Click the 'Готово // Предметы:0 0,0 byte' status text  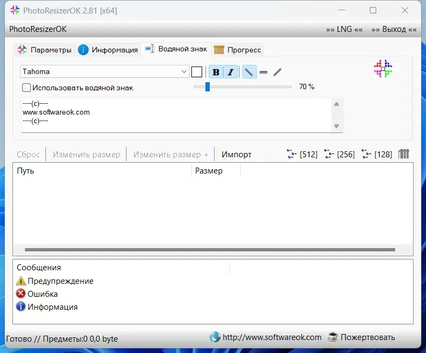pyautogui.click(x=62, y=339)
